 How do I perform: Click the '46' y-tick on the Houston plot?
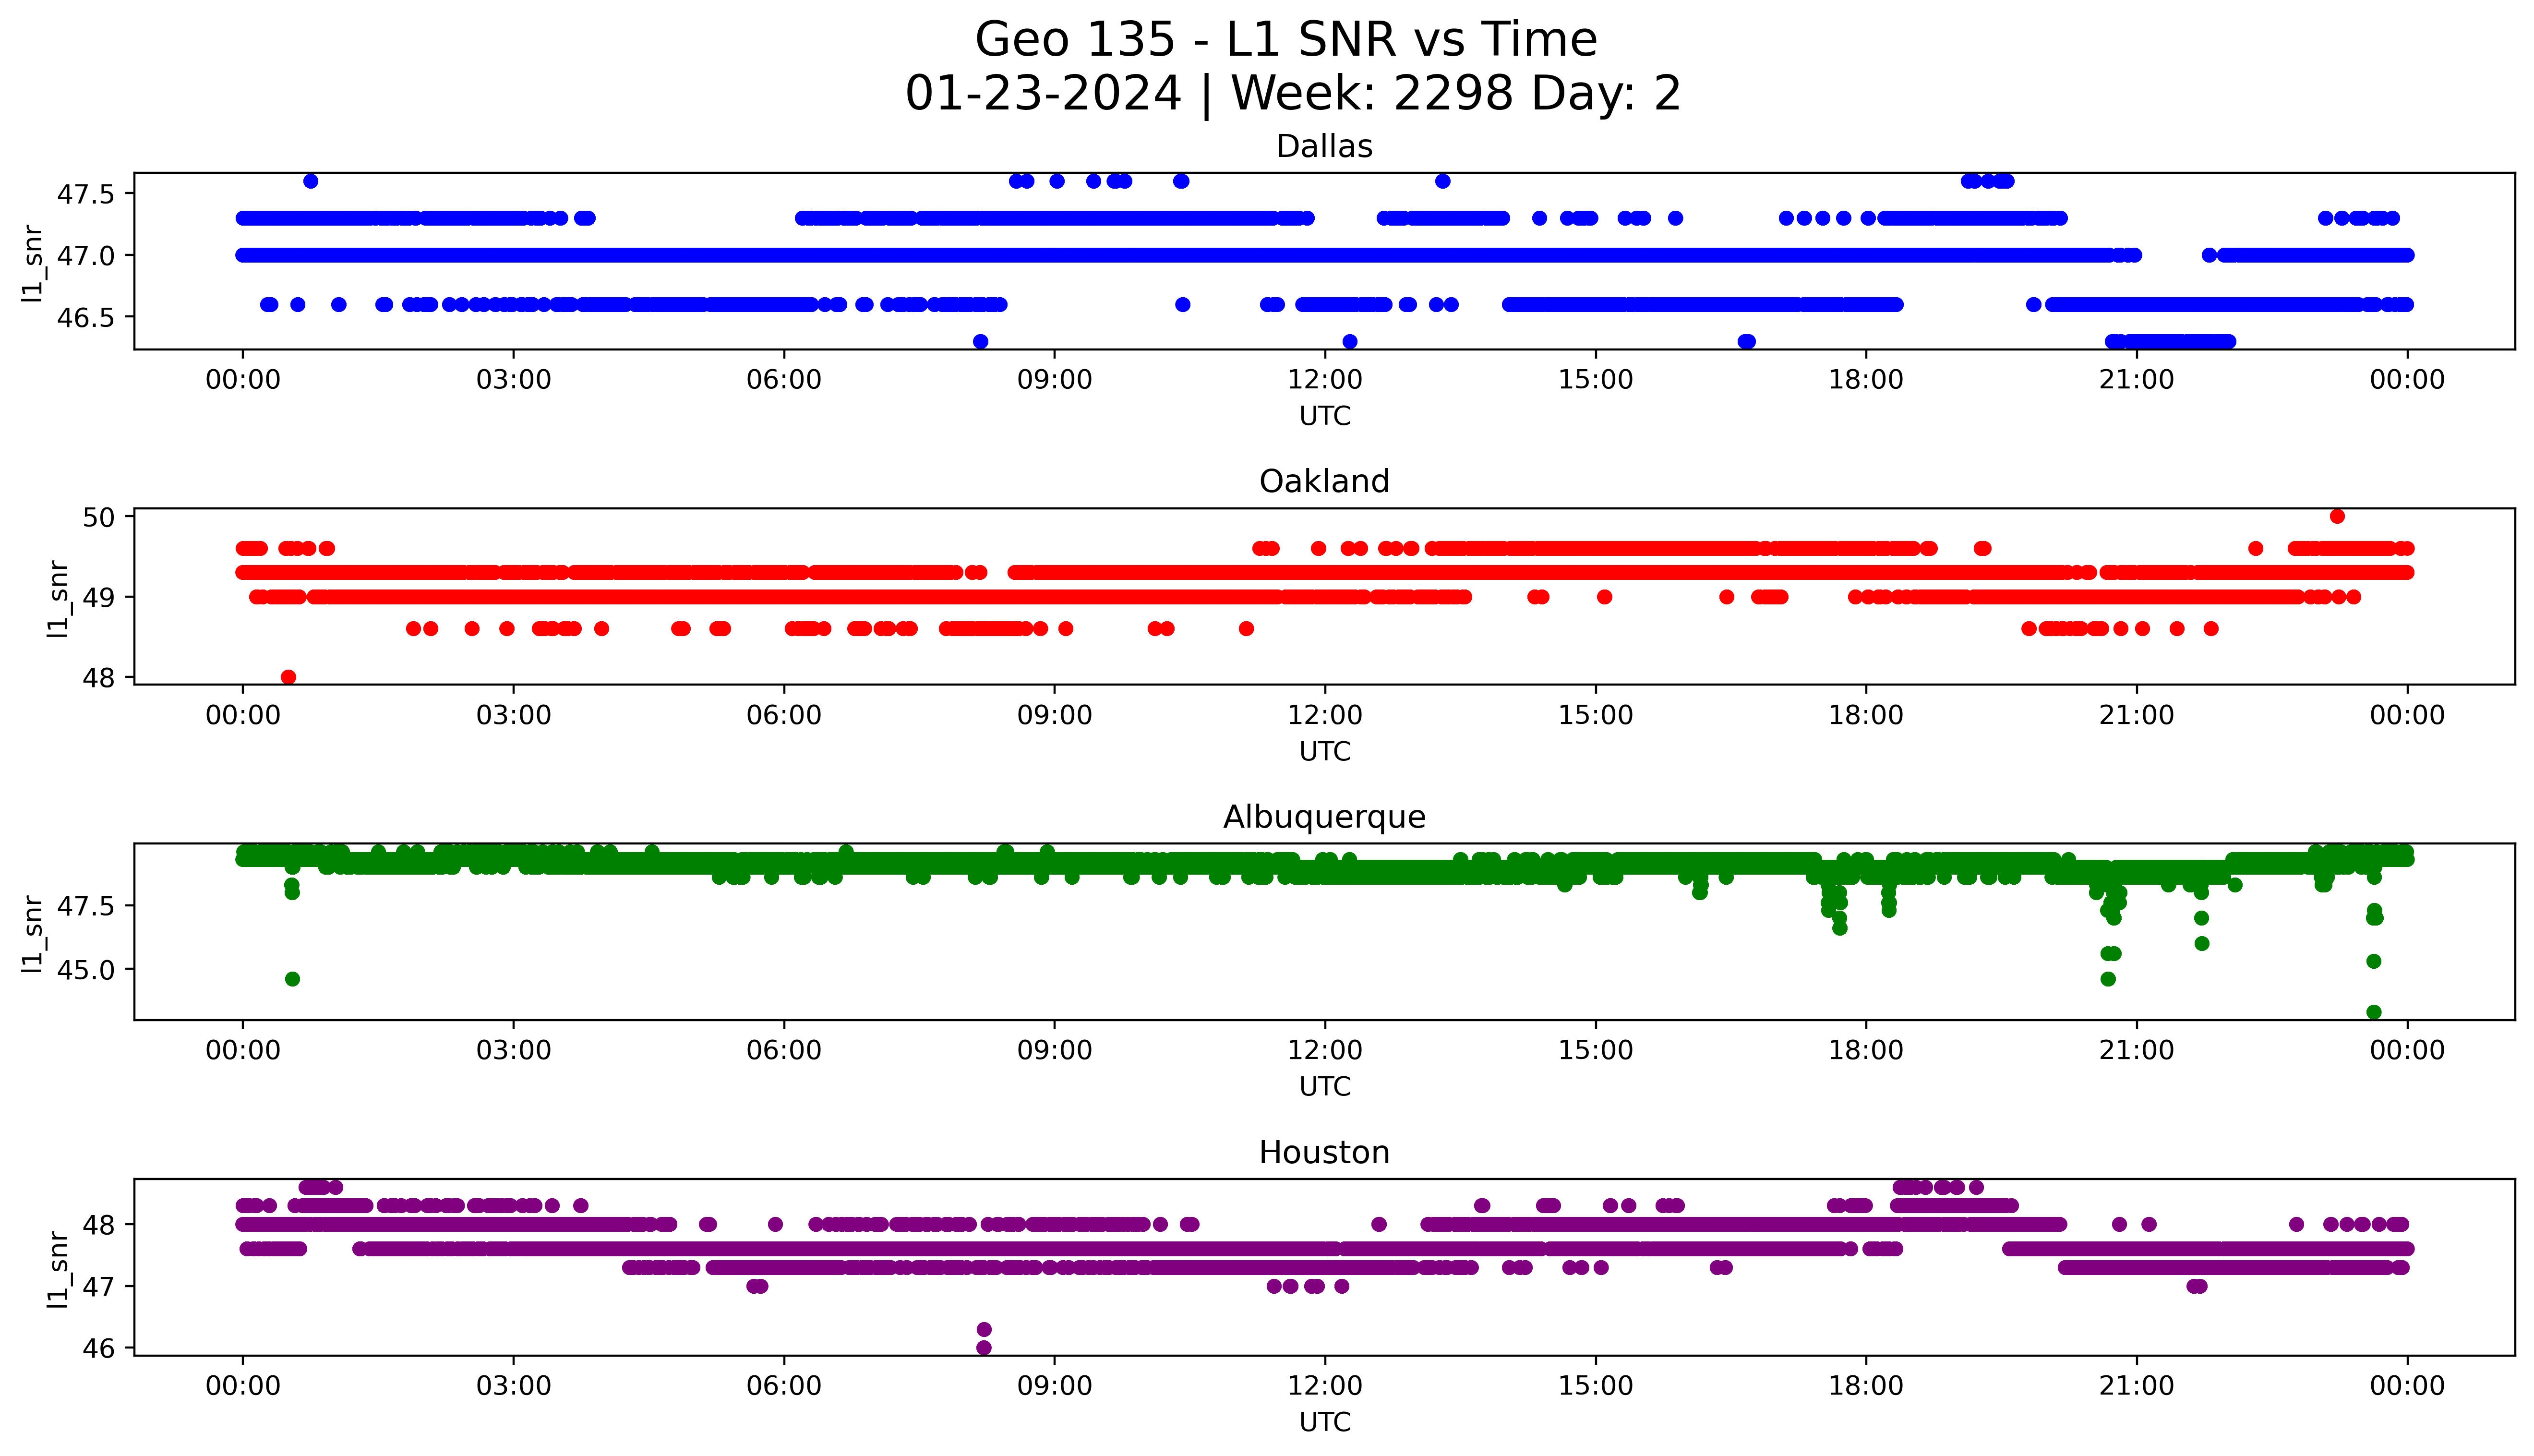click(x=98, y=1348)
